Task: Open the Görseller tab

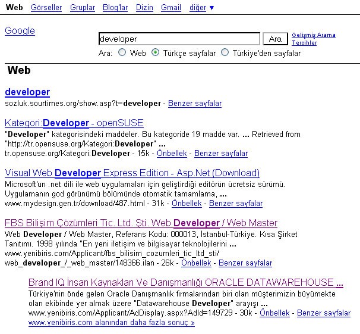Action: click(46, 8)
